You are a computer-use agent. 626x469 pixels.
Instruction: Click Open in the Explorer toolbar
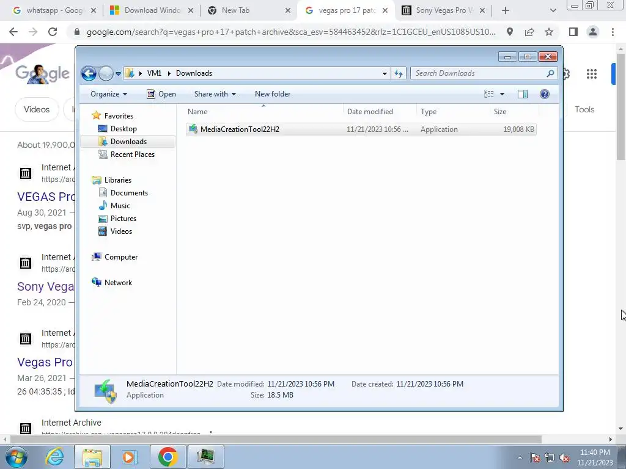pyautogui.click(x=161, y=94)
